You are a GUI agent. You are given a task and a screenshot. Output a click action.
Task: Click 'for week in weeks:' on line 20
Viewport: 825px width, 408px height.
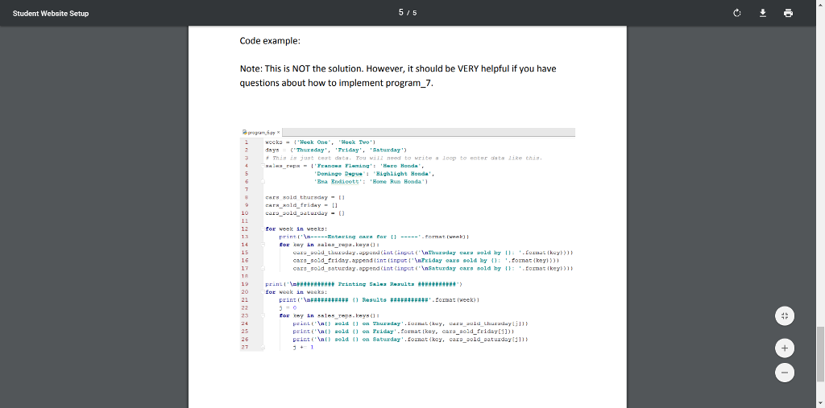[x=296, y=292]
